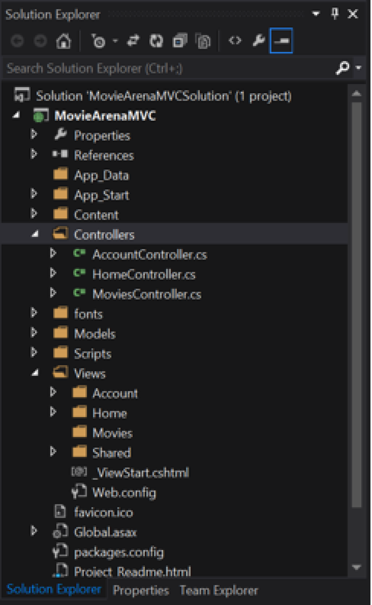This screenshot has height=605, width=372.
Task: Expand the Shared views folder
Action: click(53, 452)
